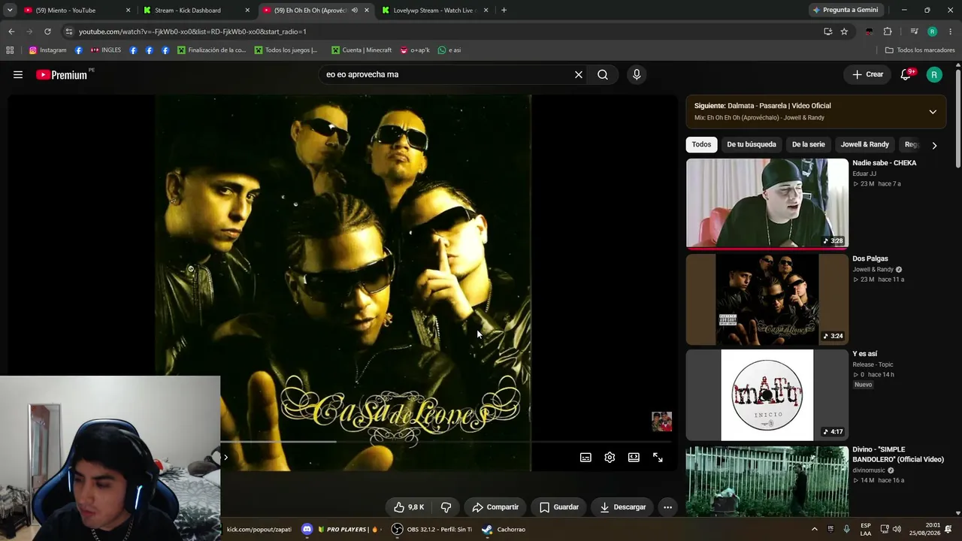Open Todos los marcadores folder
The width and height of the screenshot is (962, 541).
[920, 50]
